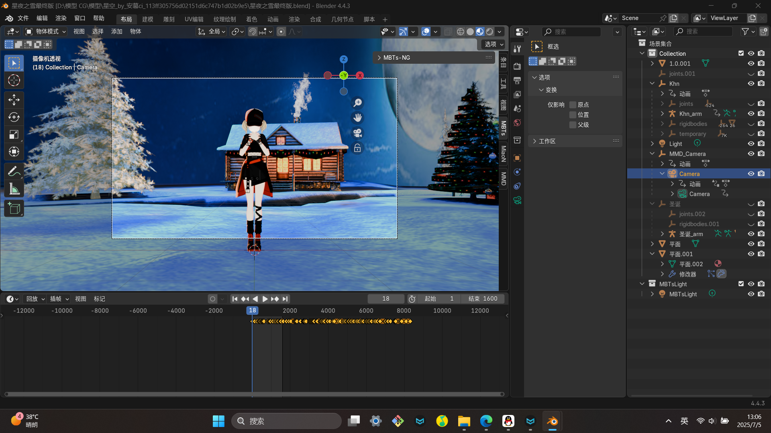Image resolution: width=771 pixels, height=433 pixels.
Task: Open the World properties tab icon
Action: point(517,123)
